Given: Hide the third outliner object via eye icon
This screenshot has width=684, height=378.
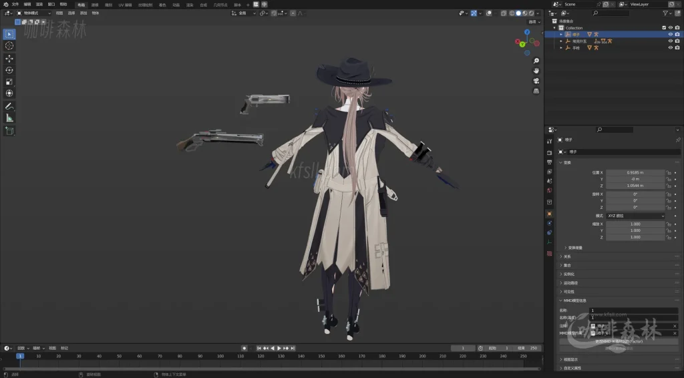Looking at the screenshot, I should pos(671,47).
